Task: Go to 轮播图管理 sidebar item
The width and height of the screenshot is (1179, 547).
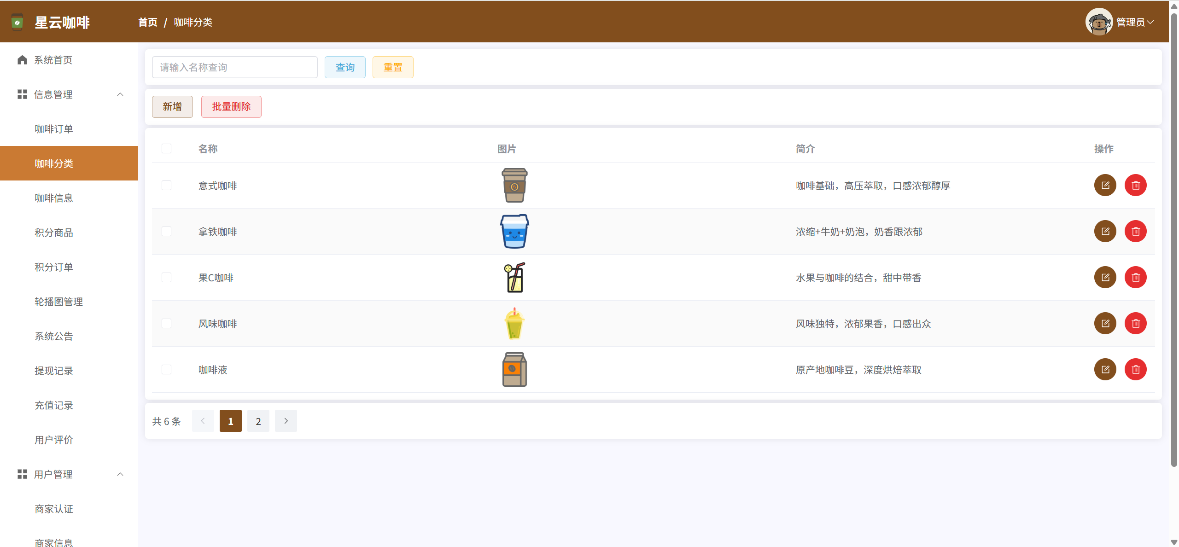Action: click(x=58, y=302)
